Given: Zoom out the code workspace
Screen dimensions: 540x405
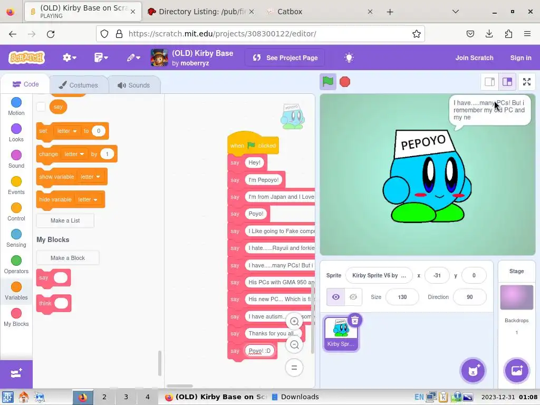Looking at the screenshot, I should [294, 344].
